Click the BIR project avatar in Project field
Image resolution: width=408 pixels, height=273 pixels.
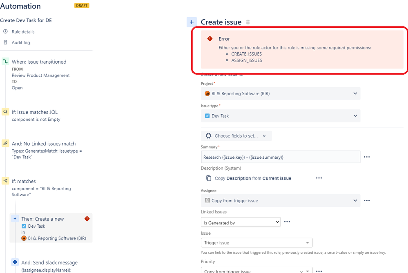click(207, 93)
